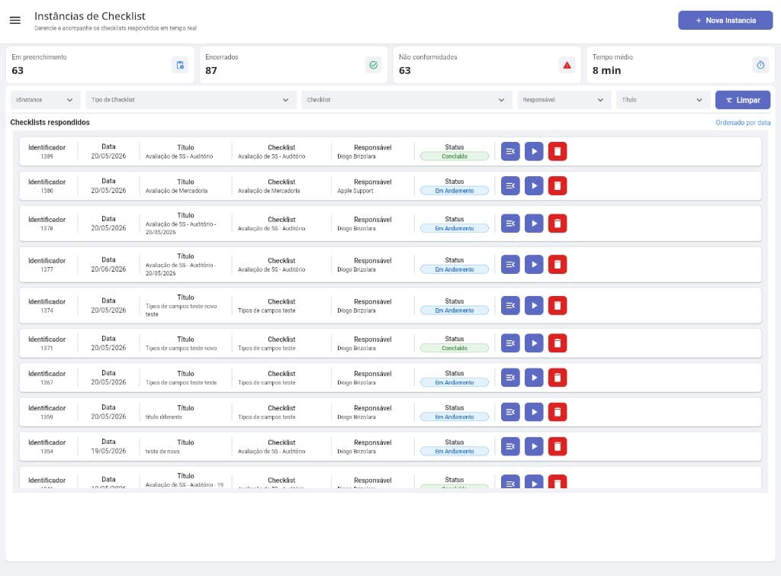Delete checklist instance 1371

558,343
